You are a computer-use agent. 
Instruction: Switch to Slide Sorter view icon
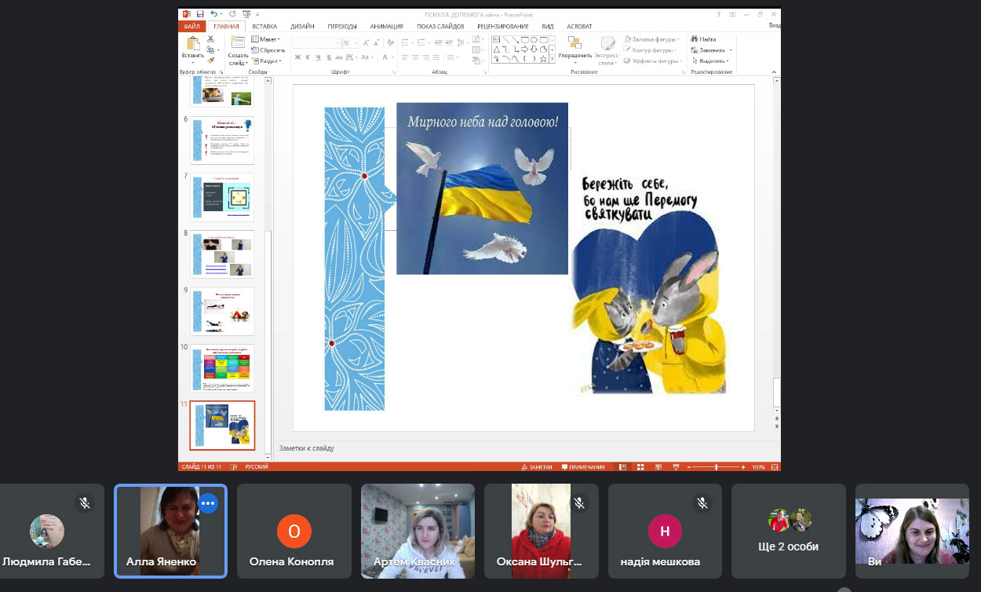[x=640, y=466]
